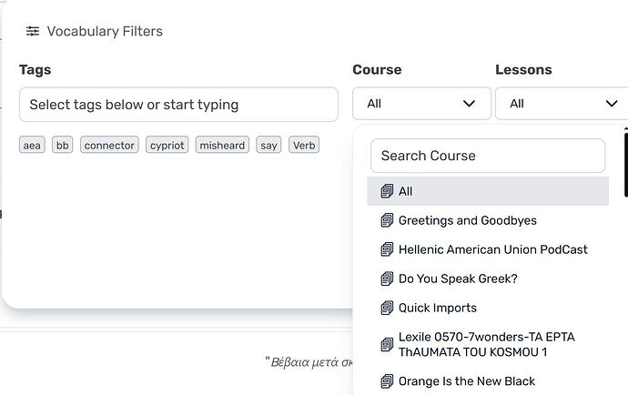Image resolution: width=628 pixels, height=395 pixels.
Task: Toggle the 'aea' tag filter
Action: tap(33, 145)
